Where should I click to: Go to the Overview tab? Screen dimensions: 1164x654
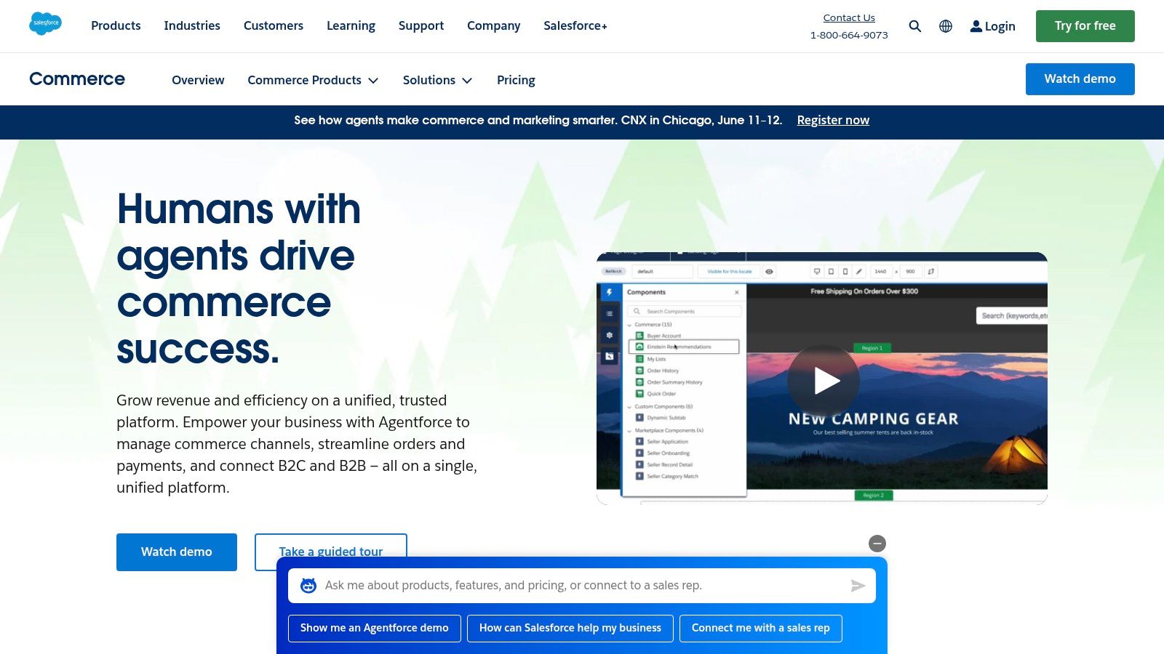(x=198, y=80)
